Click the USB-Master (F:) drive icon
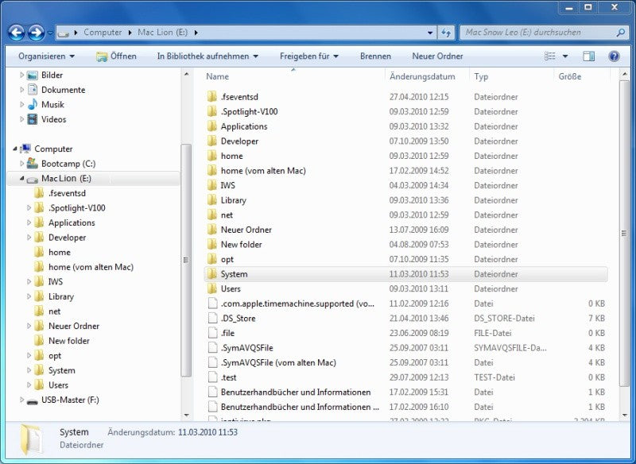This screenshot has height=464, width=636. pos(33,400)
